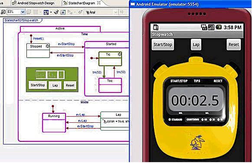Image resolution: width=252 pixels, height=163 pixels.
Task: Click the grayed diagram layout toolbar icon
Action: [29, 12]
